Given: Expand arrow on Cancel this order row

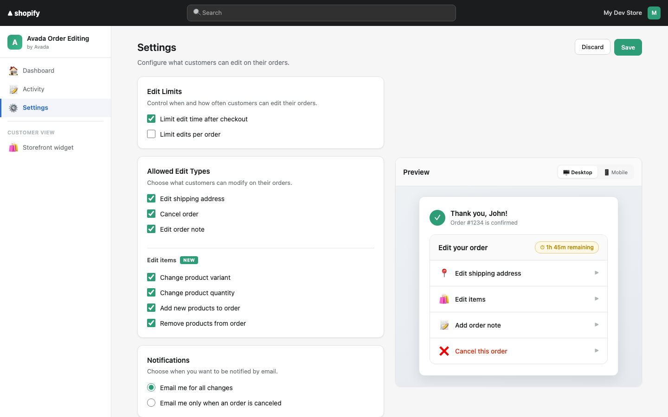Looking at the screenshot, I should click(597, 351).
